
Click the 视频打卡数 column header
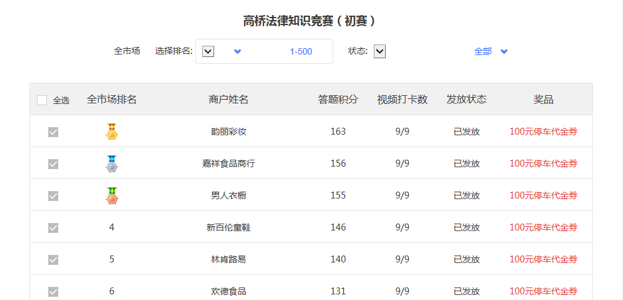[402, 100]
